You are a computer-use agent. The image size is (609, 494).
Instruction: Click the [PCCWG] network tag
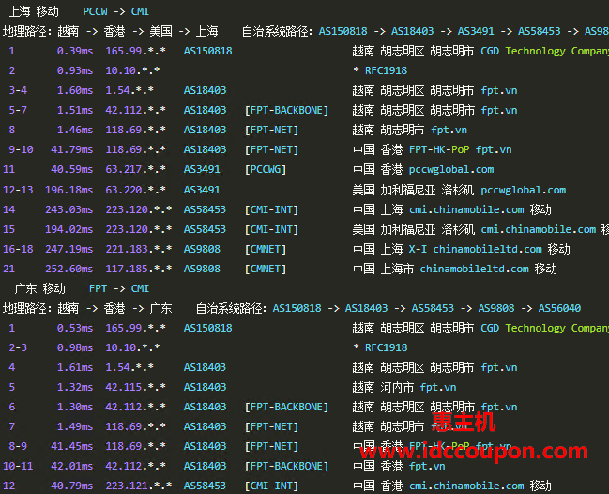click(266, 169)
